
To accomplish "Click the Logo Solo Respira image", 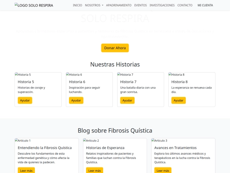I will pos(34,5).
